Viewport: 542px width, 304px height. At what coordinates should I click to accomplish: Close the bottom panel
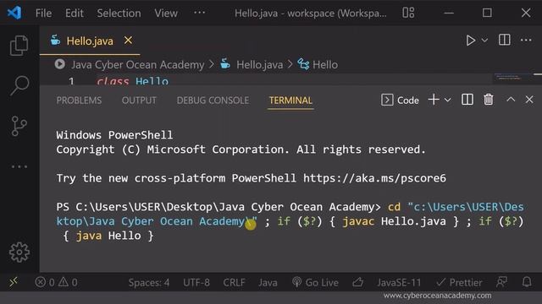[x=529, y=100]
